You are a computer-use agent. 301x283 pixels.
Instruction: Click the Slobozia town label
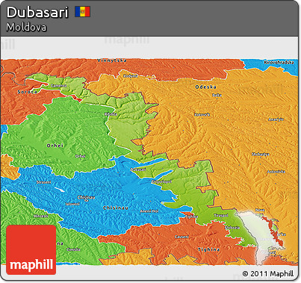[232, 227]
